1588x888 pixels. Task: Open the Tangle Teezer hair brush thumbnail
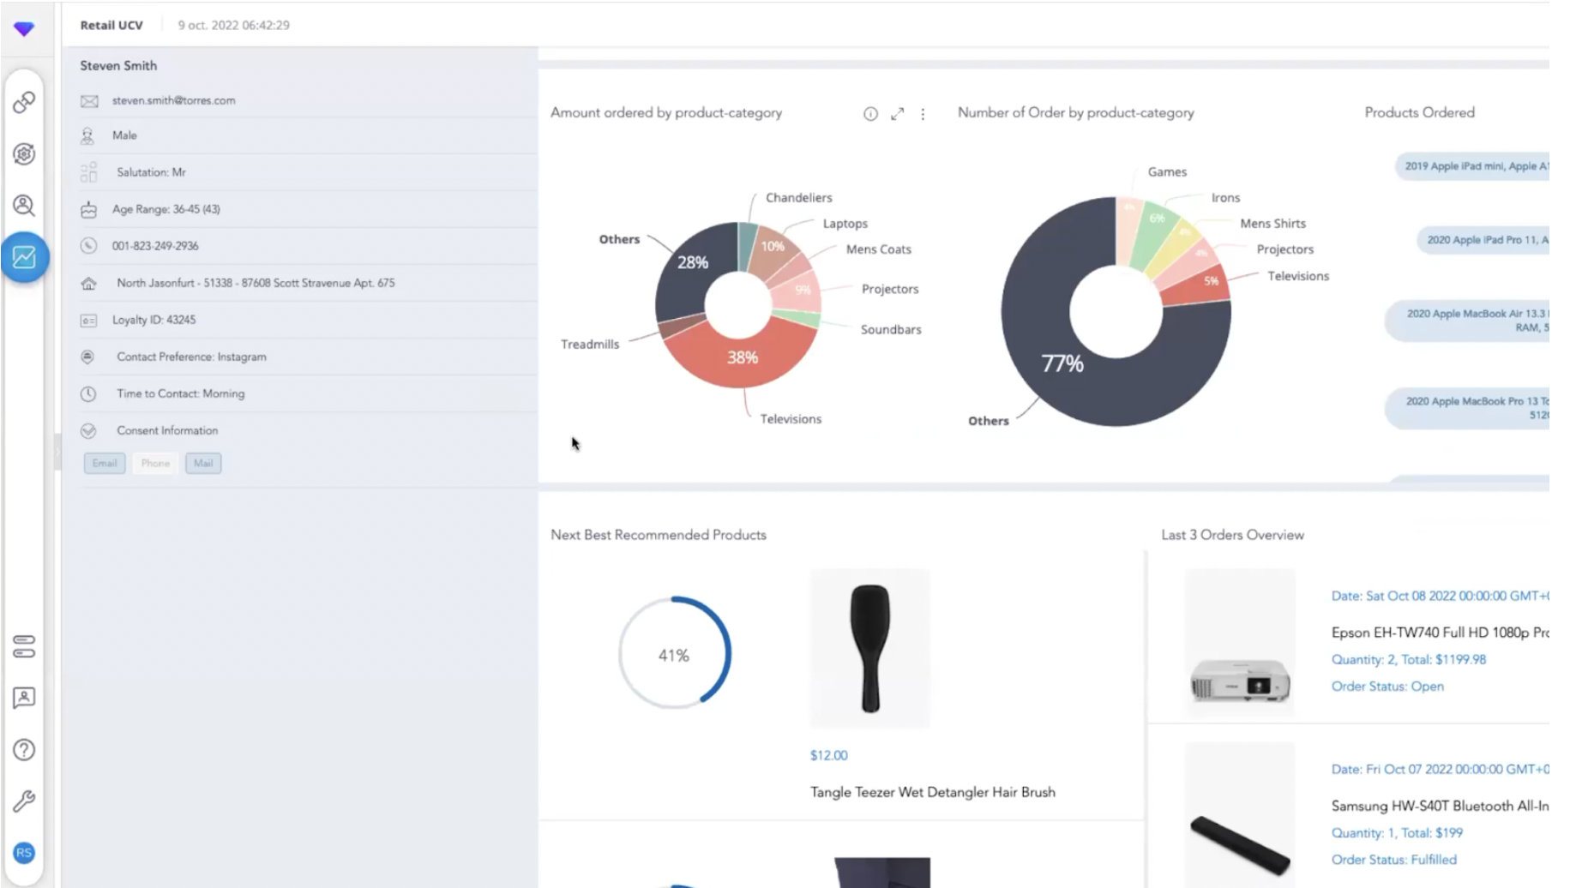point(869,649)
